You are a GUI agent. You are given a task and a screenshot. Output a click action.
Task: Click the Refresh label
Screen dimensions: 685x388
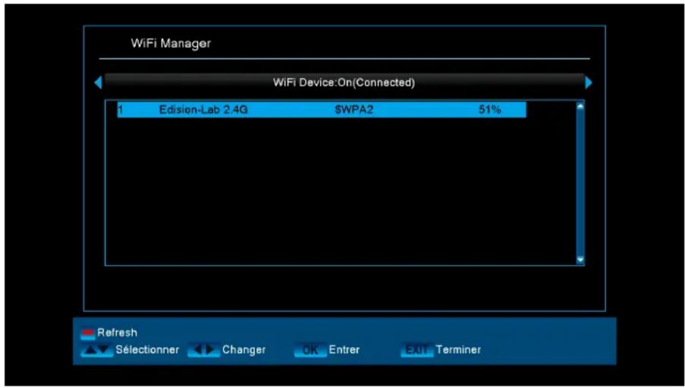(117, 333)
